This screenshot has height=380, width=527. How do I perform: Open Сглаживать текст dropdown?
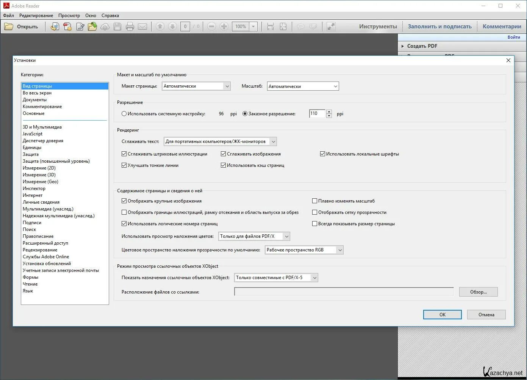[x=220, y=141]
